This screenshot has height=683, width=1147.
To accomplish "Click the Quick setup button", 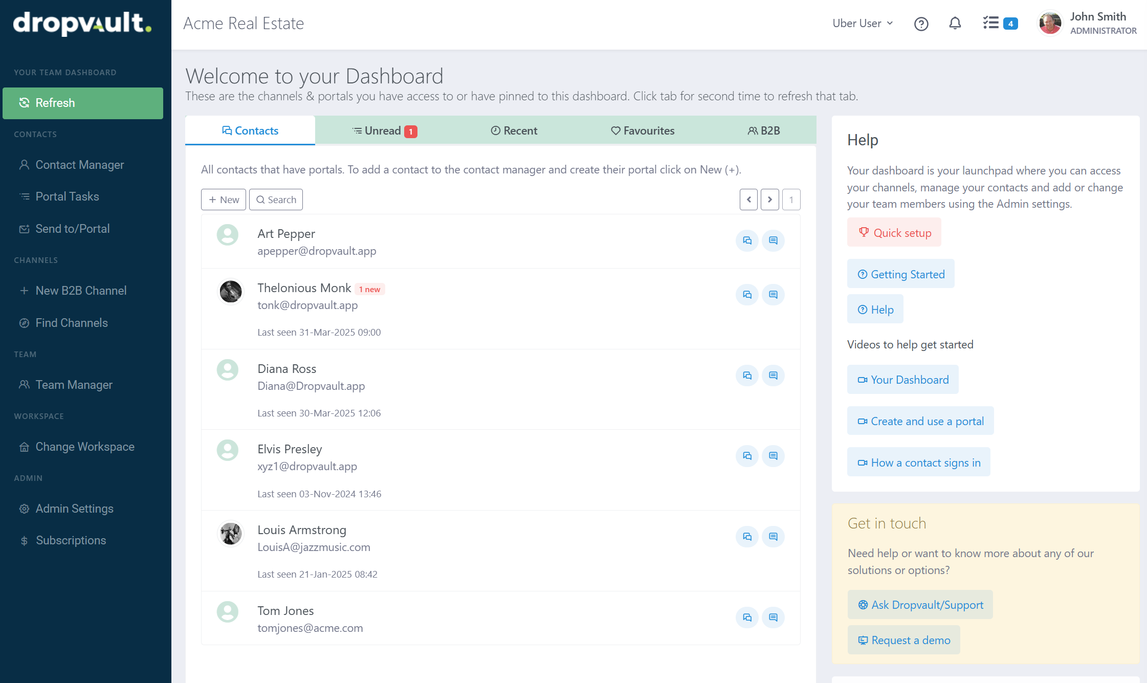I will click(894, 232).
